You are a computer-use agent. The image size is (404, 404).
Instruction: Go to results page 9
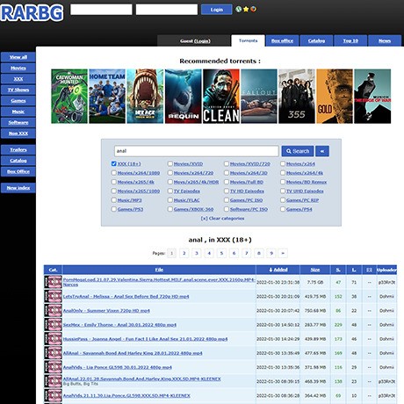point(271,253)
